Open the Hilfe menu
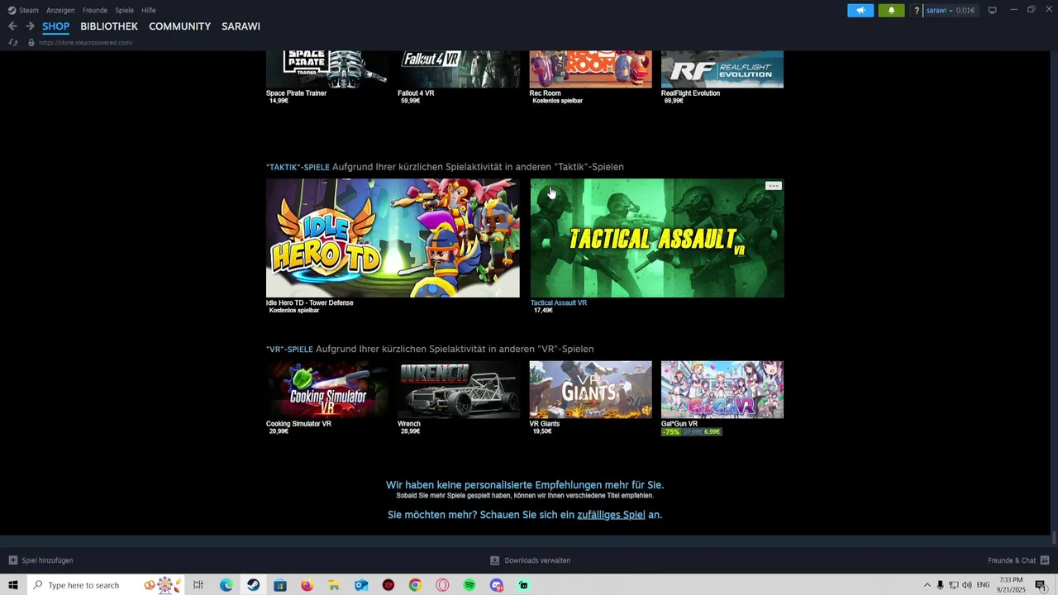Viewport: 1058px width, 595px height. pyautogui.click(x=149, y=10)
